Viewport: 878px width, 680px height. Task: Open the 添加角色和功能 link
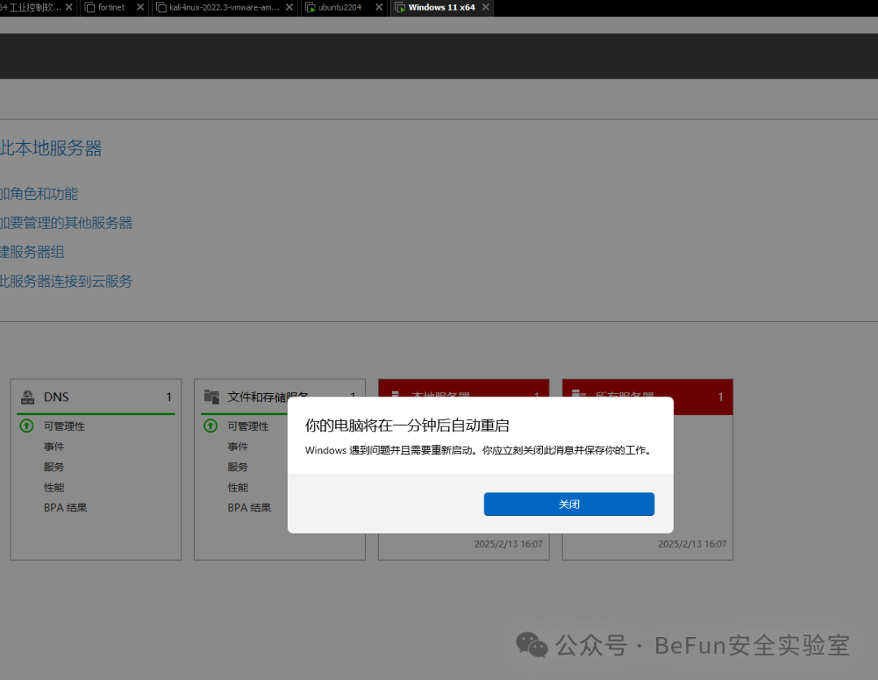pyautogui.click(x=39, y=193)
